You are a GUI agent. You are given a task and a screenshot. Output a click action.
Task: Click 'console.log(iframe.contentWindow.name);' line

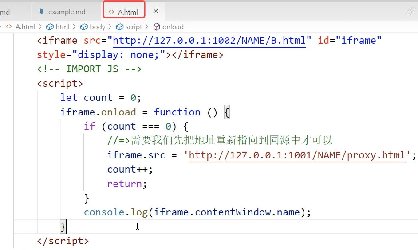point(197,212)
